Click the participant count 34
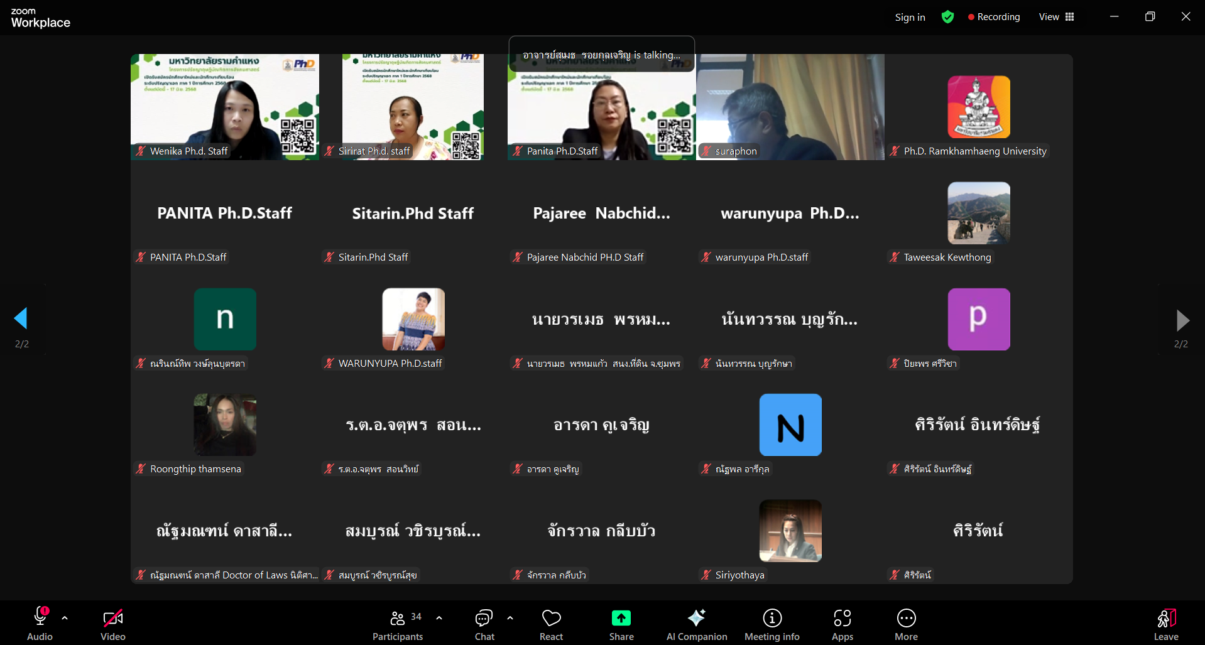Viewport: 1205px width, 645px height. [x=416, y=617]
